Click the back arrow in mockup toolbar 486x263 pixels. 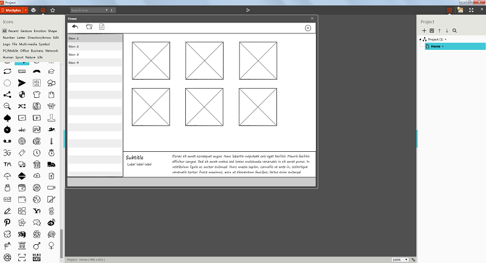click(75, 27)
